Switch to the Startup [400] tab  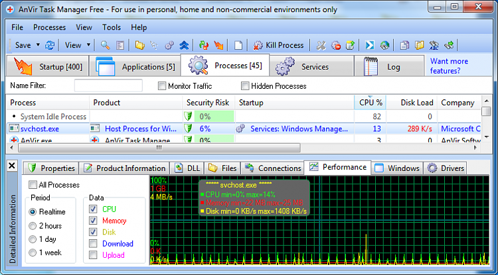[x=47, y=66]
